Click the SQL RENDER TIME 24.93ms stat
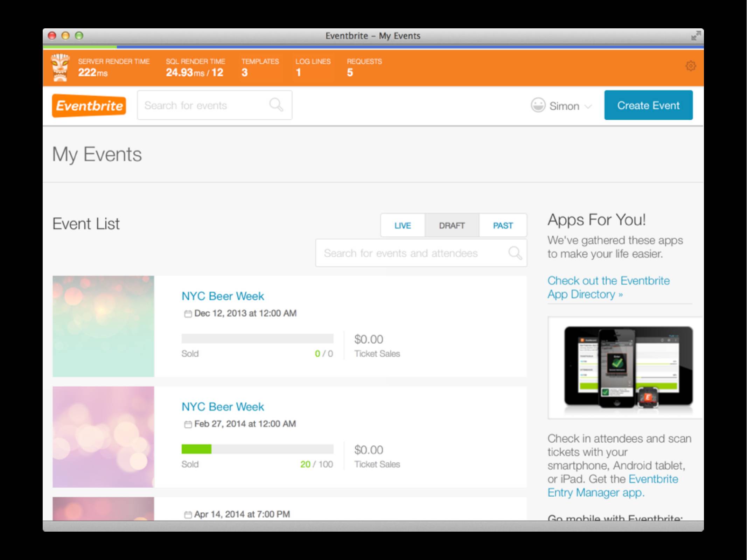Screen dimensions: 747x560 pos(195,67)
